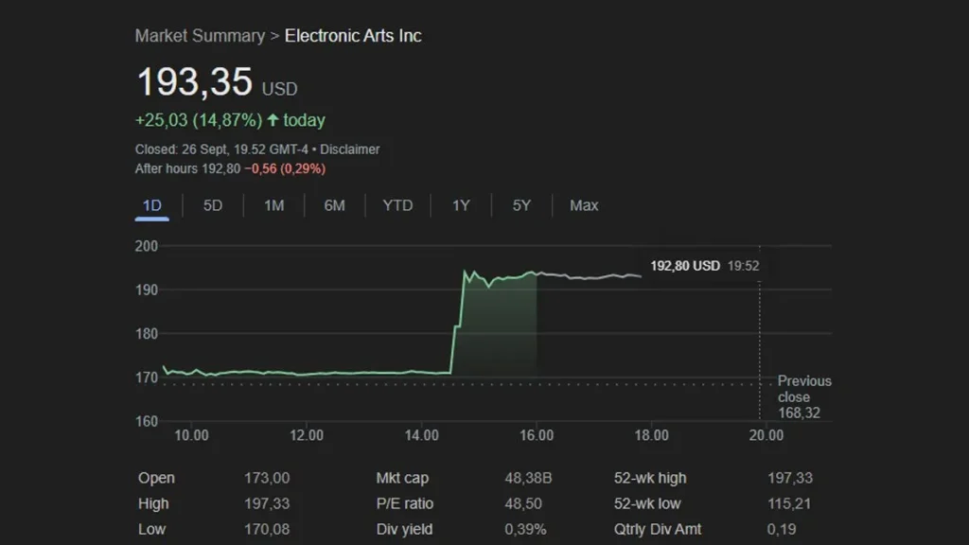Screen dimensions: 969x545
Task: Open the 1M time range tab
Action: click(273, 205)
